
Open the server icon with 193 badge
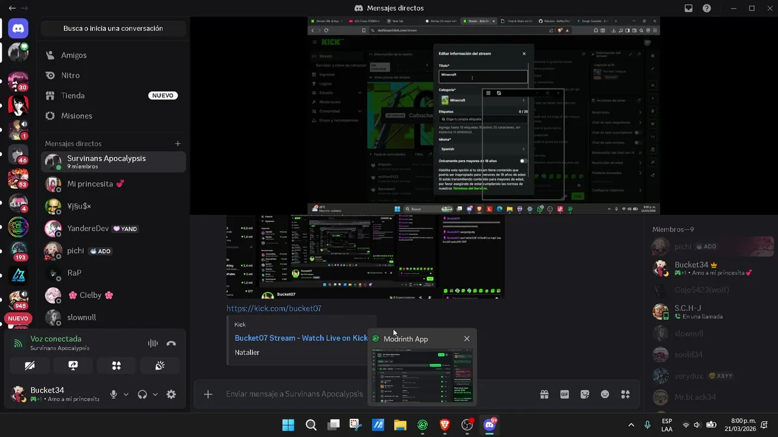coord(18,250)
